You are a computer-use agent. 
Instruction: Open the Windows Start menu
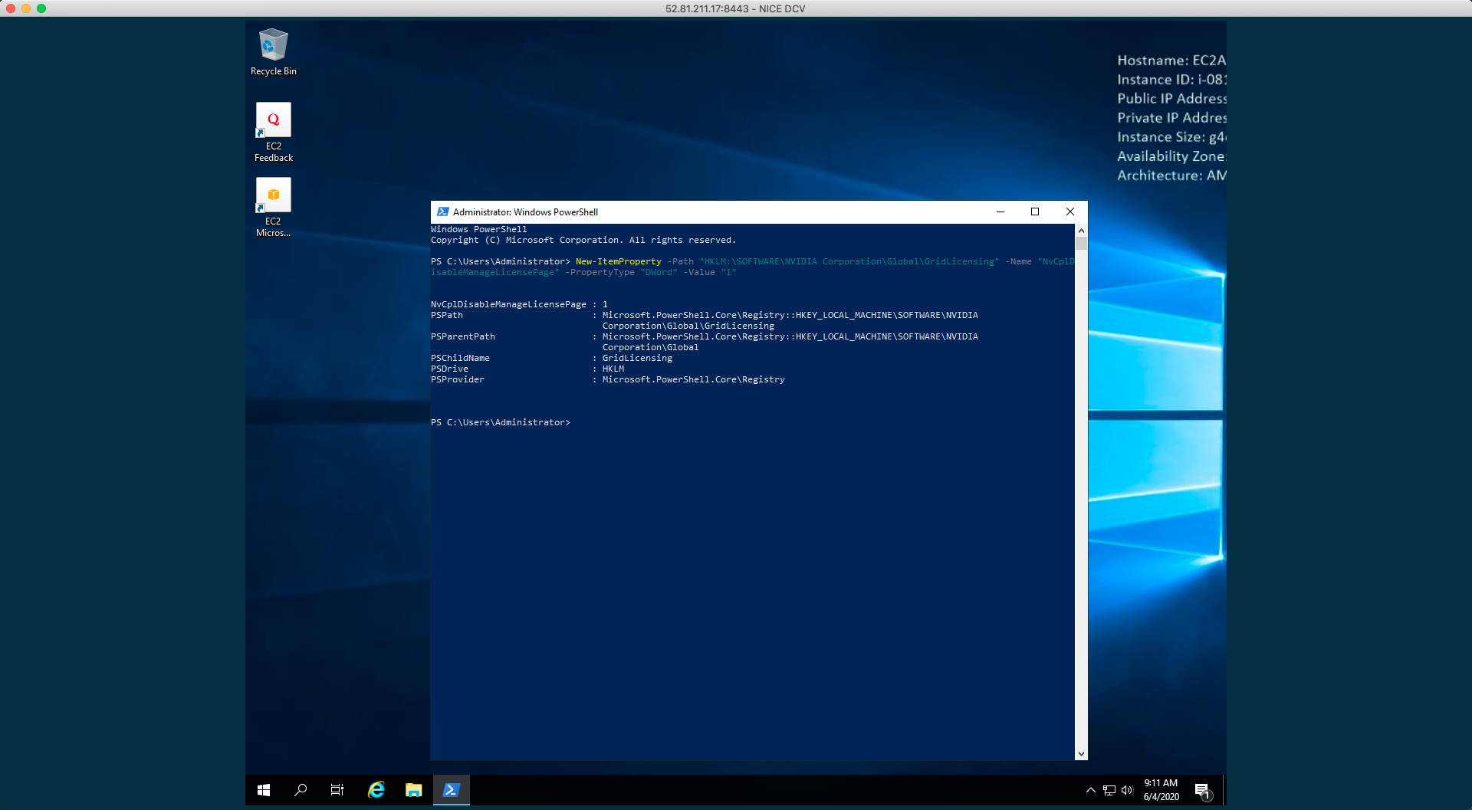coord(264,790)
